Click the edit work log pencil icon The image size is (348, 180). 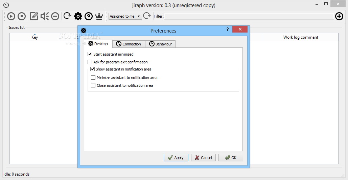[34, 16]
